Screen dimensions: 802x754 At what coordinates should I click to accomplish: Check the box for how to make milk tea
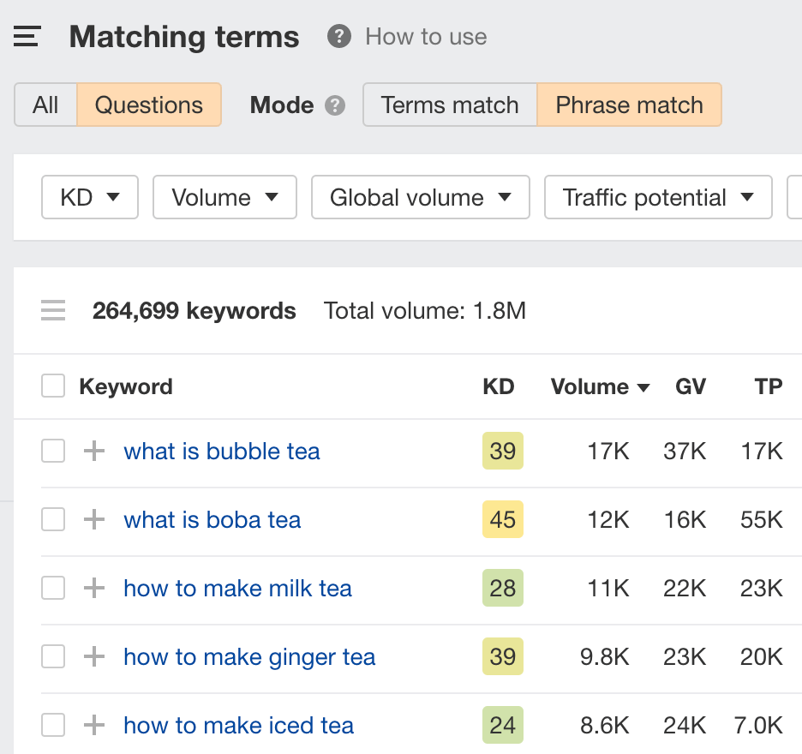coord(53,589)
